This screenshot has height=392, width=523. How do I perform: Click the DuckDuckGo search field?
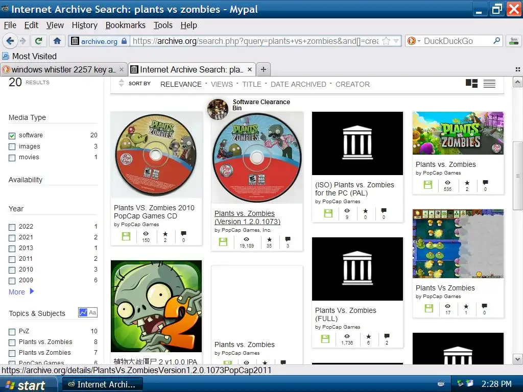tap(457, 41)
